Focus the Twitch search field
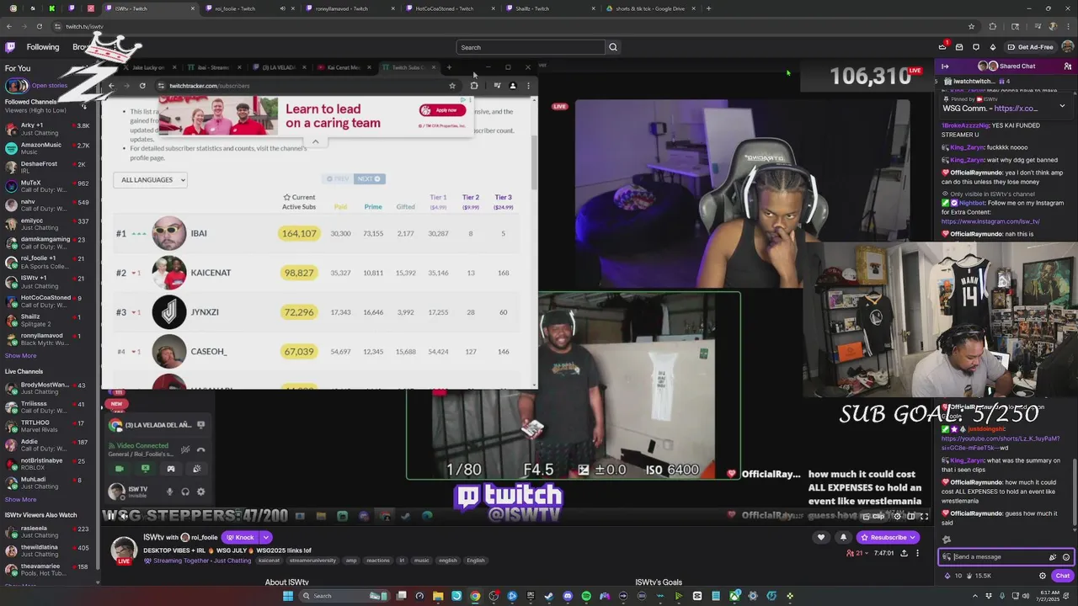This screenshot has width=1078, height=606. pyautogui.click(x=531, y=47)
